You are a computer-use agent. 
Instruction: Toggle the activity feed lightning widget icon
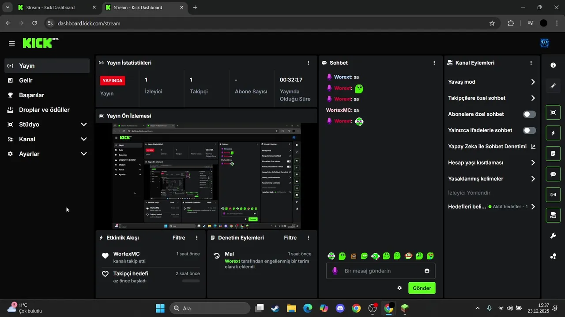(x=553, y=133)
